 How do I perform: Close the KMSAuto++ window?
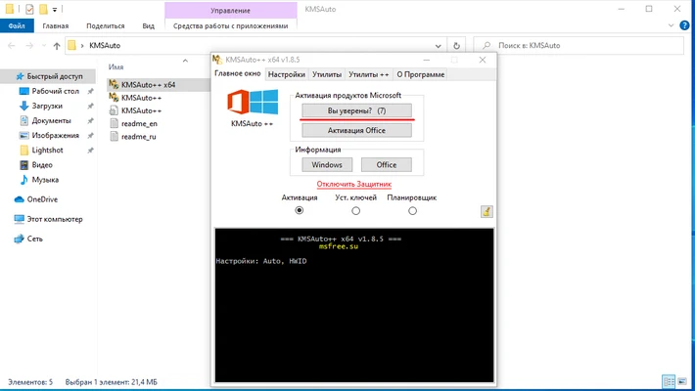pyautogui.click(x=483, y=60)
